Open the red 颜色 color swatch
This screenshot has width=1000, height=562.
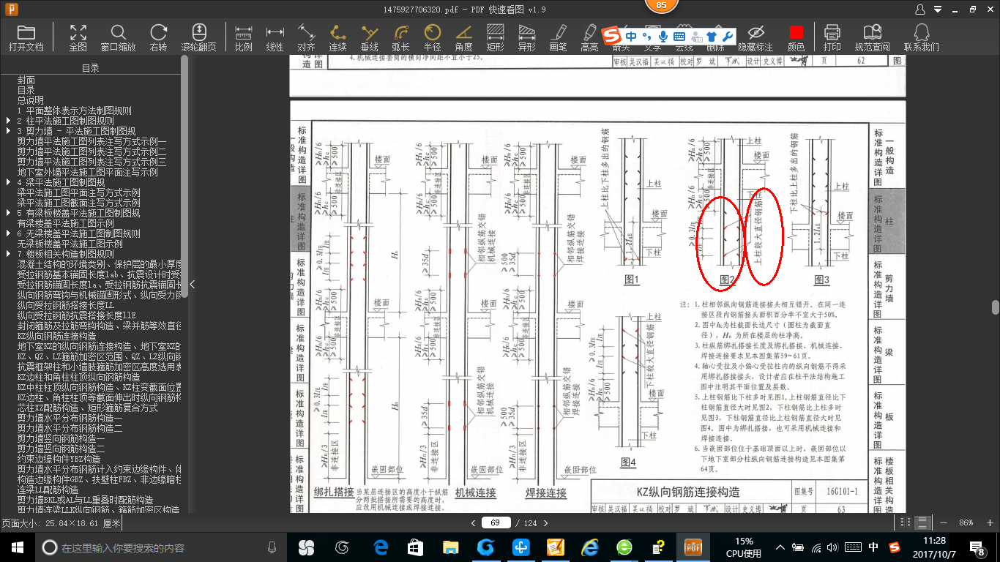click(x=796, y=37)
